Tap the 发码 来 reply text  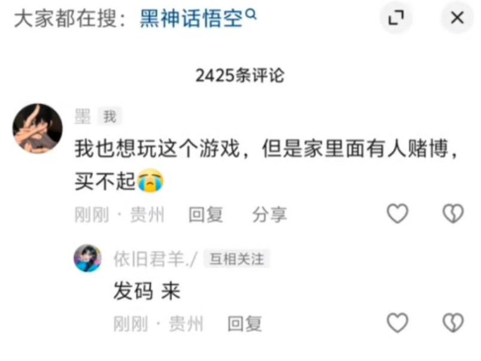tap(147, 291)
